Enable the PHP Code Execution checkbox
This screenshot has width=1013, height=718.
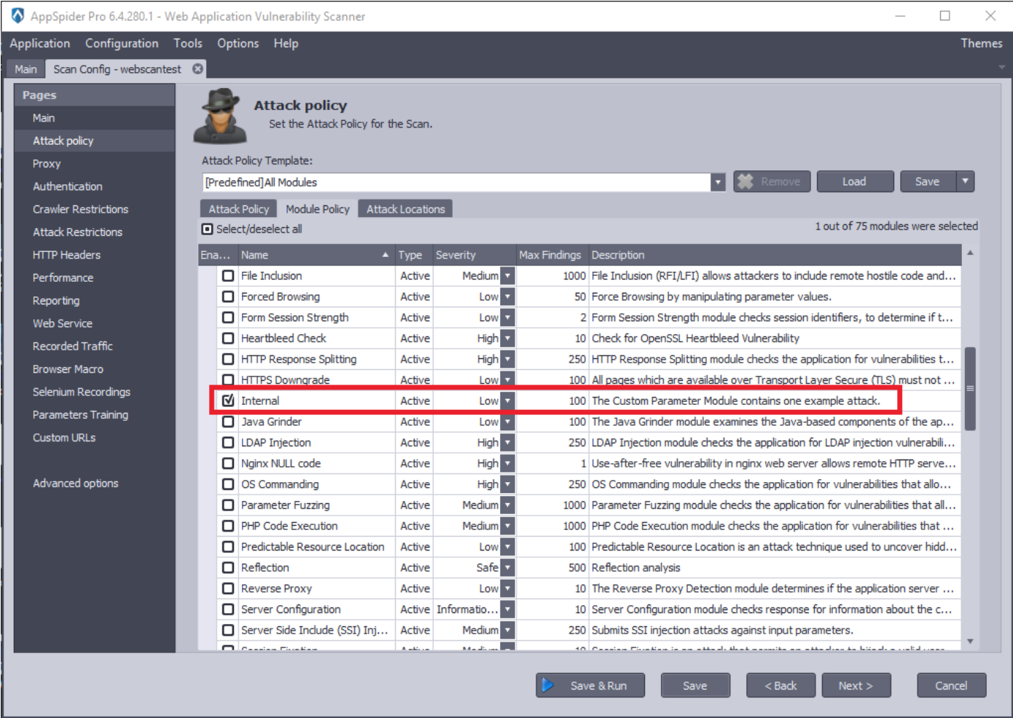(228, 526)
